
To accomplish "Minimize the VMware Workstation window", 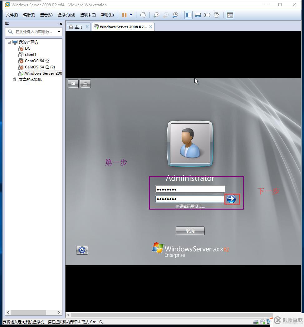I will 266,5.
